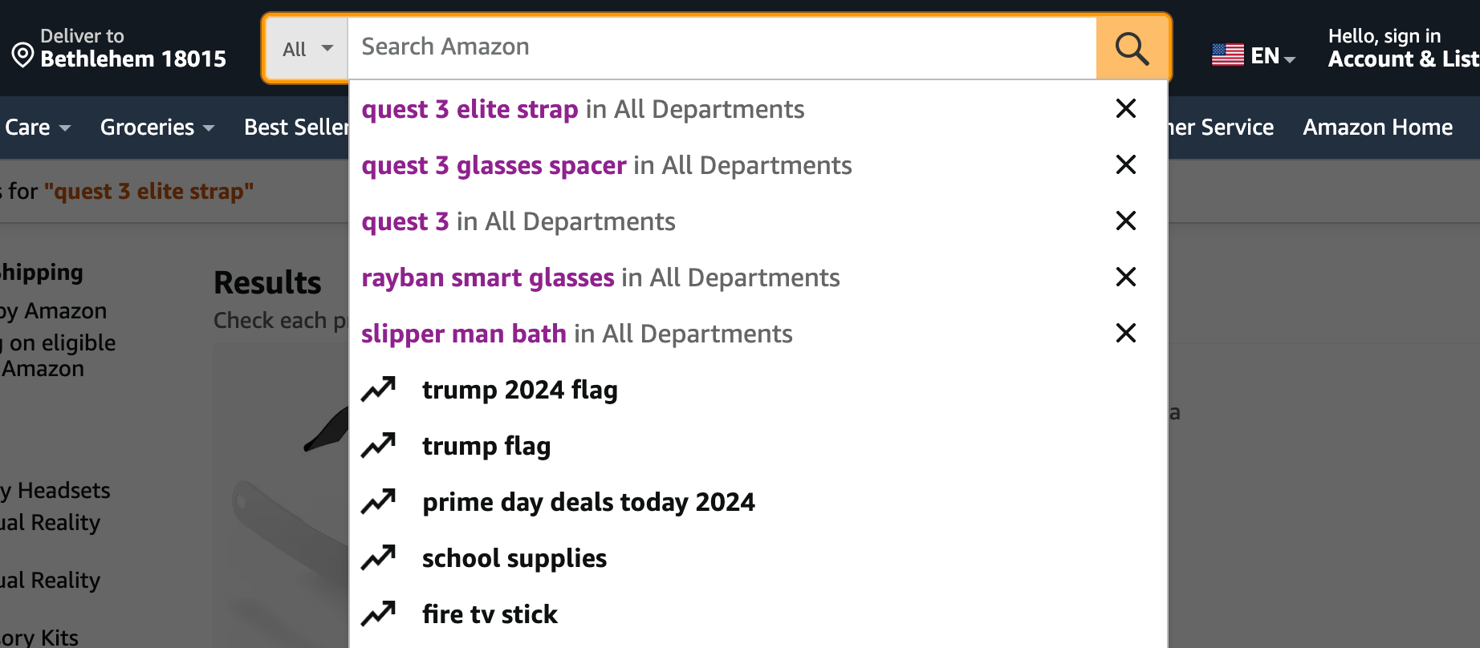1480x648 pixels.
Task: Click trending icon next to 'school supplies'
Action: pyautogui.click(x=379, y=557)
